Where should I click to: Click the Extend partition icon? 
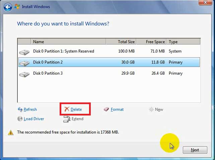point(67,119)
